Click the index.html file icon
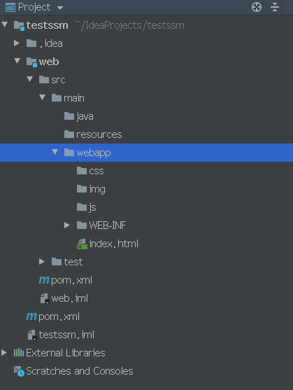This screenshot has width=293, height=390. (x=82, y=244)
